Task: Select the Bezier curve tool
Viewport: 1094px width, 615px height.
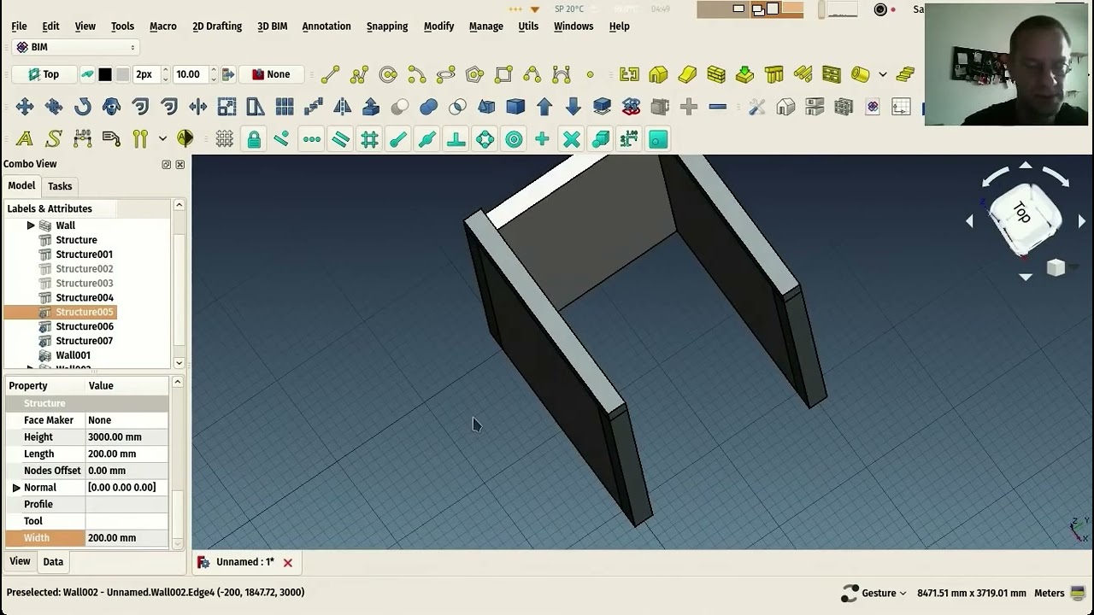Action: (x=562, y=74)
